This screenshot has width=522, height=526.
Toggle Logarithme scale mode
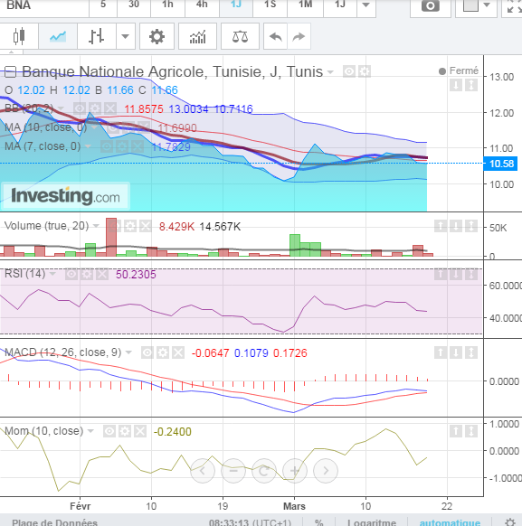point(372,522)
